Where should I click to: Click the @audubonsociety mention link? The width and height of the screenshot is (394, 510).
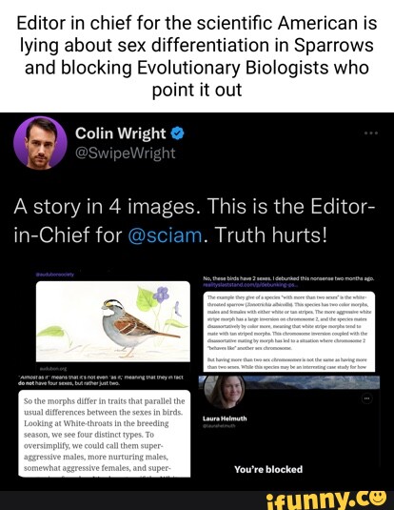point(55,275)
